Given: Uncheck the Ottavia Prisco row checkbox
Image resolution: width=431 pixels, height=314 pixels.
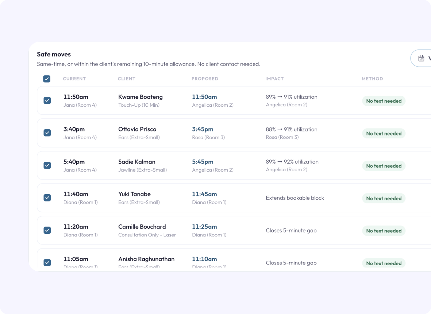Looking at the screenshot, I should pos(47,133).
